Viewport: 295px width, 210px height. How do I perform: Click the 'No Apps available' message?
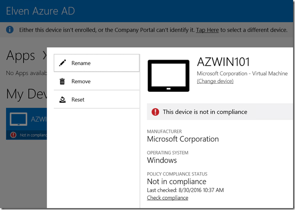pos(26,73)
